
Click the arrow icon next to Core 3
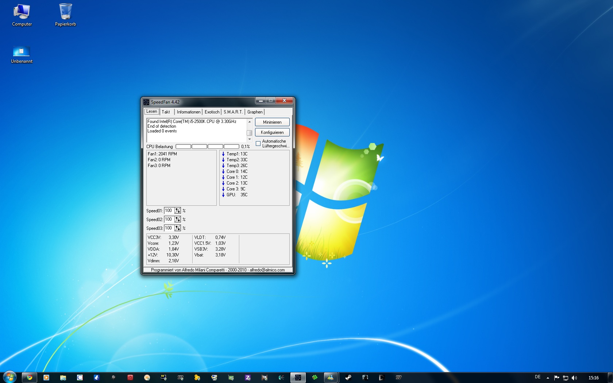223,189
